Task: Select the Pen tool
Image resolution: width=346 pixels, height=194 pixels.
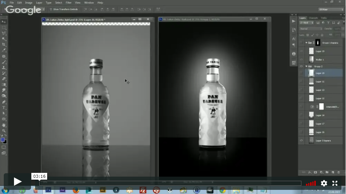Action: pyautogui.click(x=4, y=102)
